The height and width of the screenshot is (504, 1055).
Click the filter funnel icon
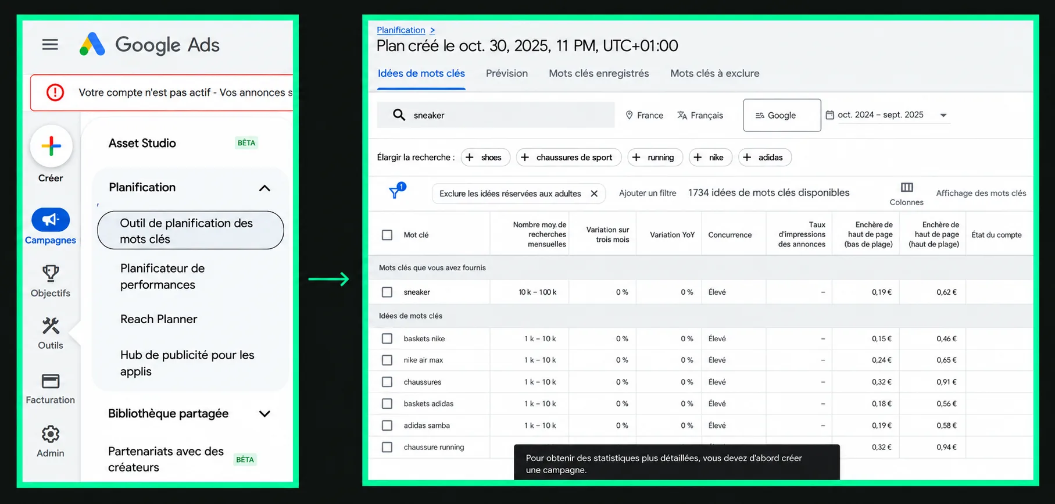tap(395, 192)
